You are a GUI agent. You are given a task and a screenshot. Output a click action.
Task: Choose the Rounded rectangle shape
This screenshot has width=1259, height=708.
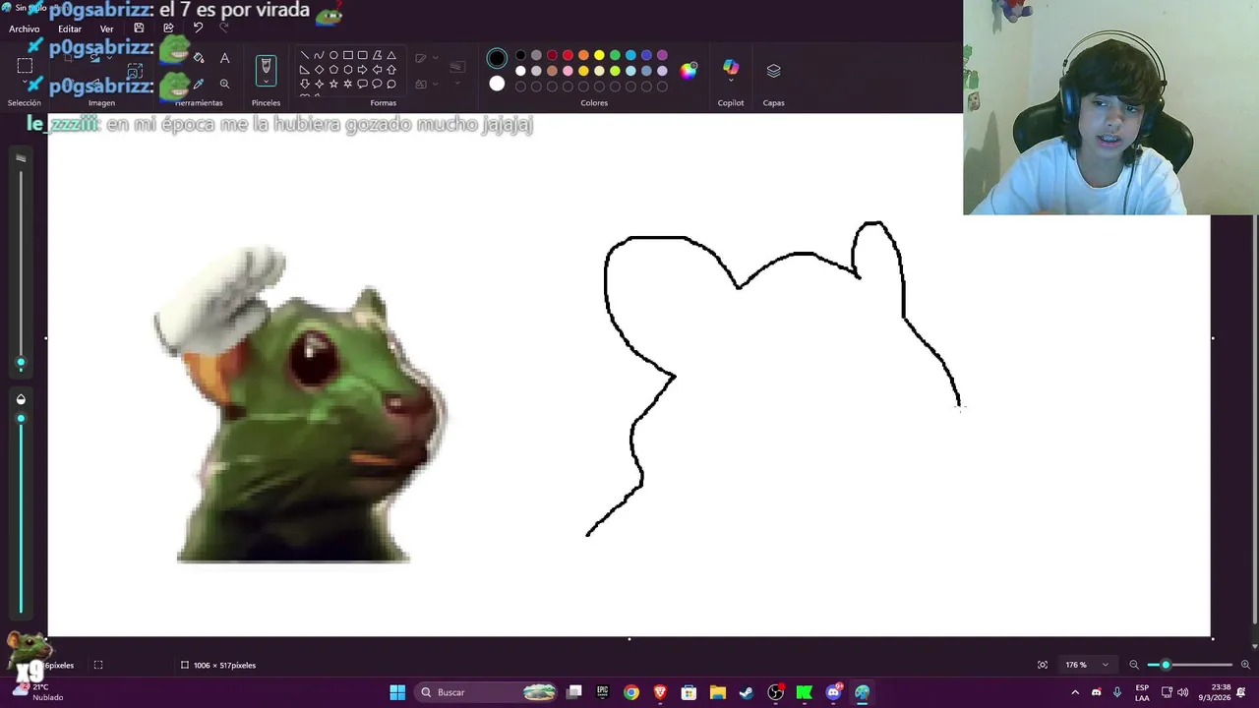click(362, 55)
